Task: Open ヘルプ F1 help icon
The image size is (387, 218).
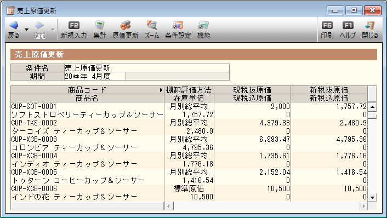Action: coord(348,25)
